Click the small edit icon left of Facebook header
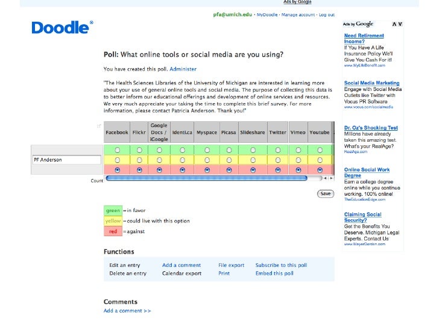Image resolution: width=439 pixels, height=329 pixels. click(x=98, y=126)
